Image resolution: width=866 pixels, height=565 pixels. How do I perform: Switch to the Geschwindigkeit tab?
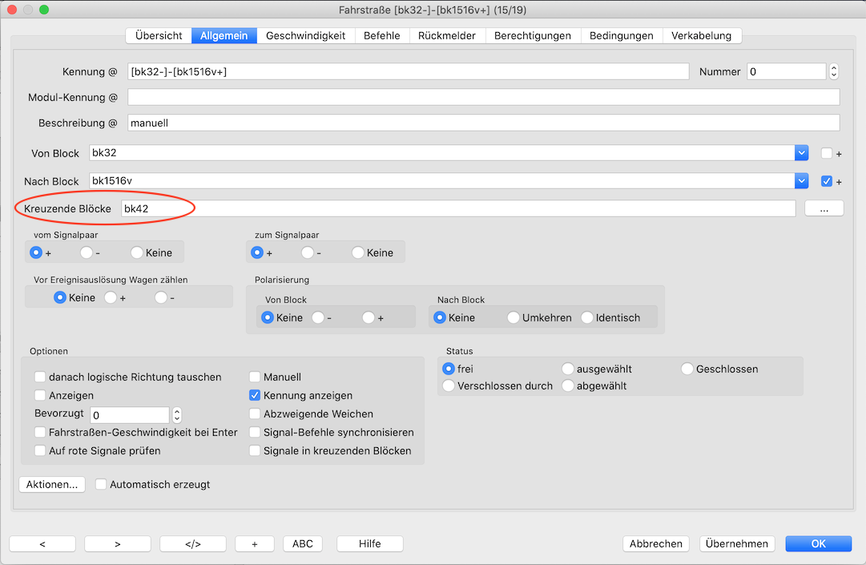click(305, 35)
